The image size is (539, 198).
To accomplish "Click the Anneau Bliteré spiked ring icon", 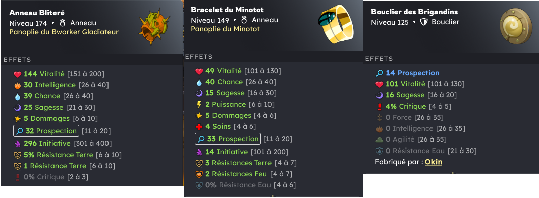I will (155, 28).
